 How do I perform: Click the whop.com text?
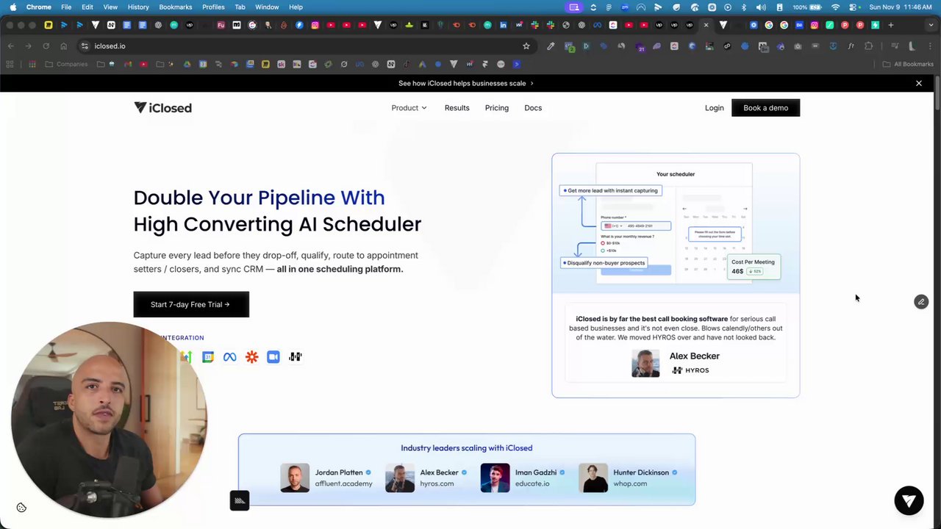click(630, 483)
